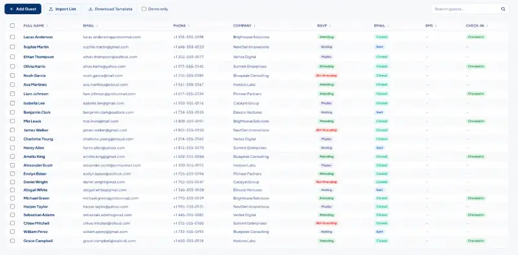Screen dimensions: 518x255
Task: Select checkbox for Lucas Anderson
Action: tap(12, 37)
